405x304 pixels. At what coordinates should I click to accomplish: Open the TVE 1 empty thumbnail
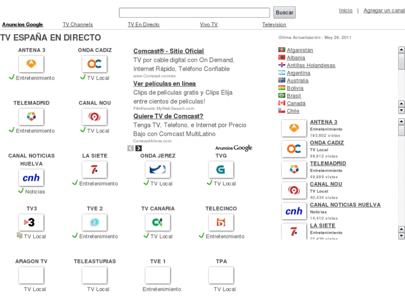158,275
